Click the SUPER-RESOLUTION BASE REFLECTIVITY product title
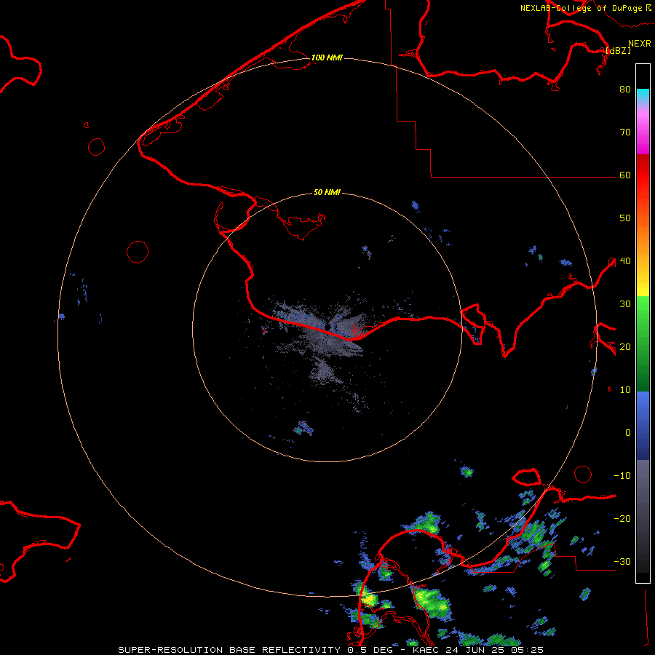Image resolution: width=655 pixels, height=655 pixels. (x=229, y=650)
